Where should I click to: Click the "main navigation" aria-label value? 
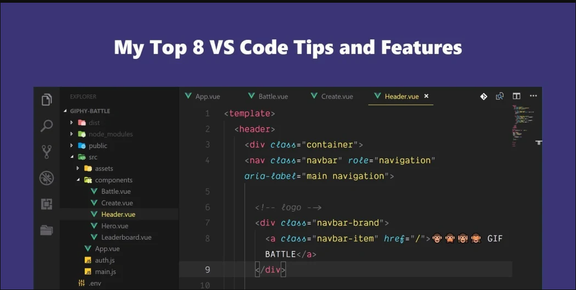(x=345, y=176)
